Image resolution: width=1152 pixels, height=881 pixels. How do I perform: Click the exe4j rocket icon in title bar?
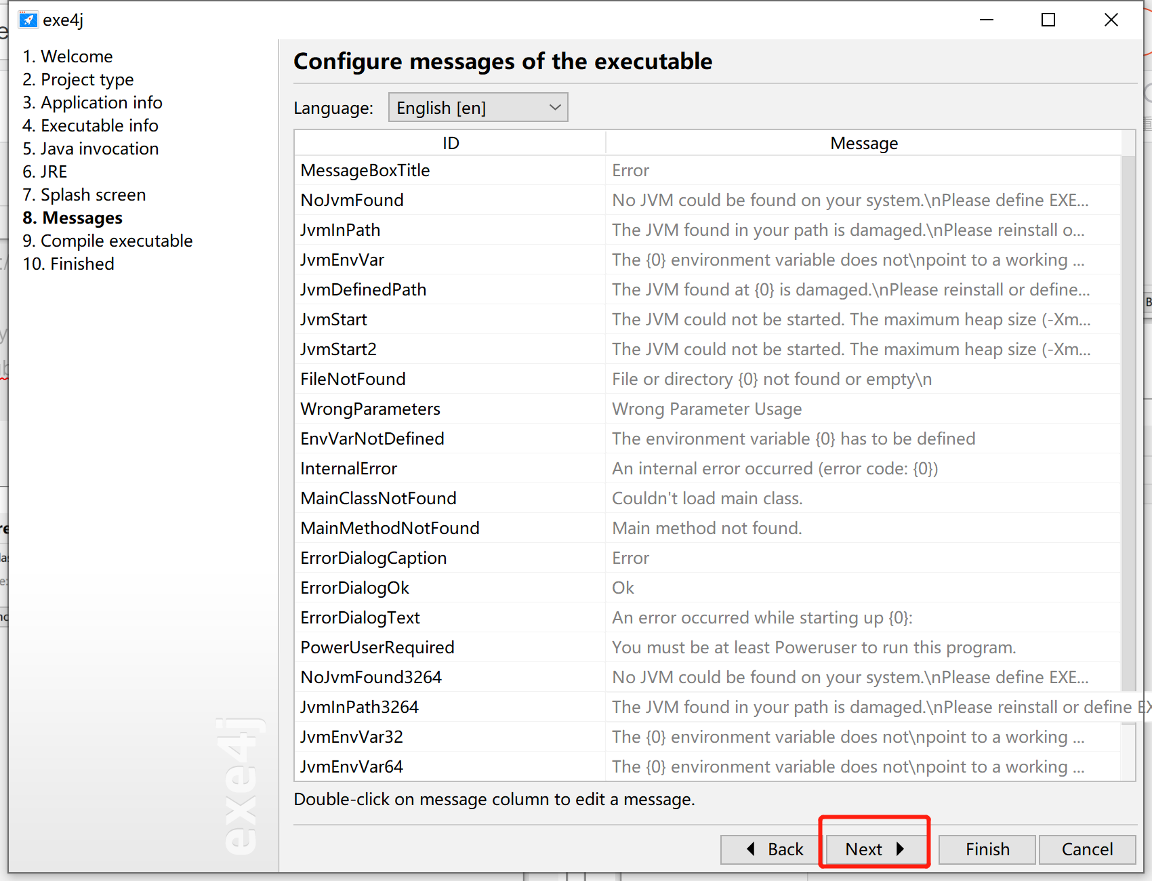tap(28, 20)
